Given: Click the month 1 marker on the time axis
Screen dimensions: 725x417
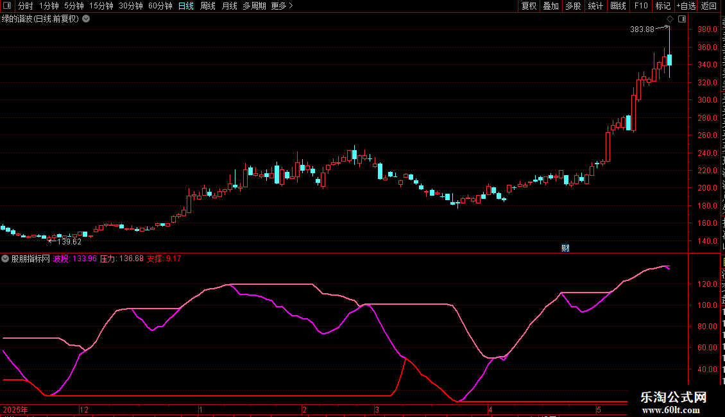Looking at the screenshot, I should [x=201, y=409].
